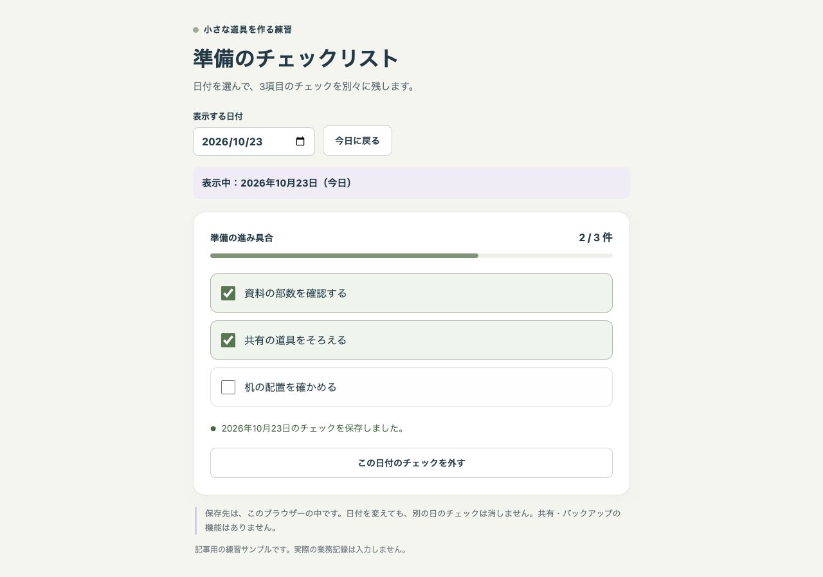
Task: Click the 準備のチェックリスト heading
Action: pyautogui.click(x=296, y=59)
